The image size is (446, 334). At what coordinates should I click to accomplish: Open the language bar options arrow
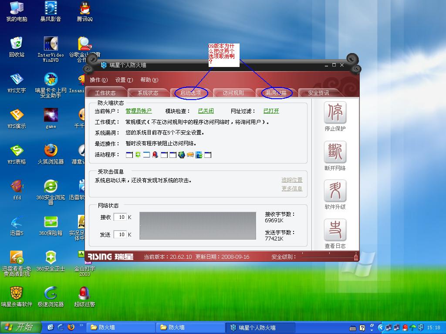pyautogui.click(x=372, y=331)
